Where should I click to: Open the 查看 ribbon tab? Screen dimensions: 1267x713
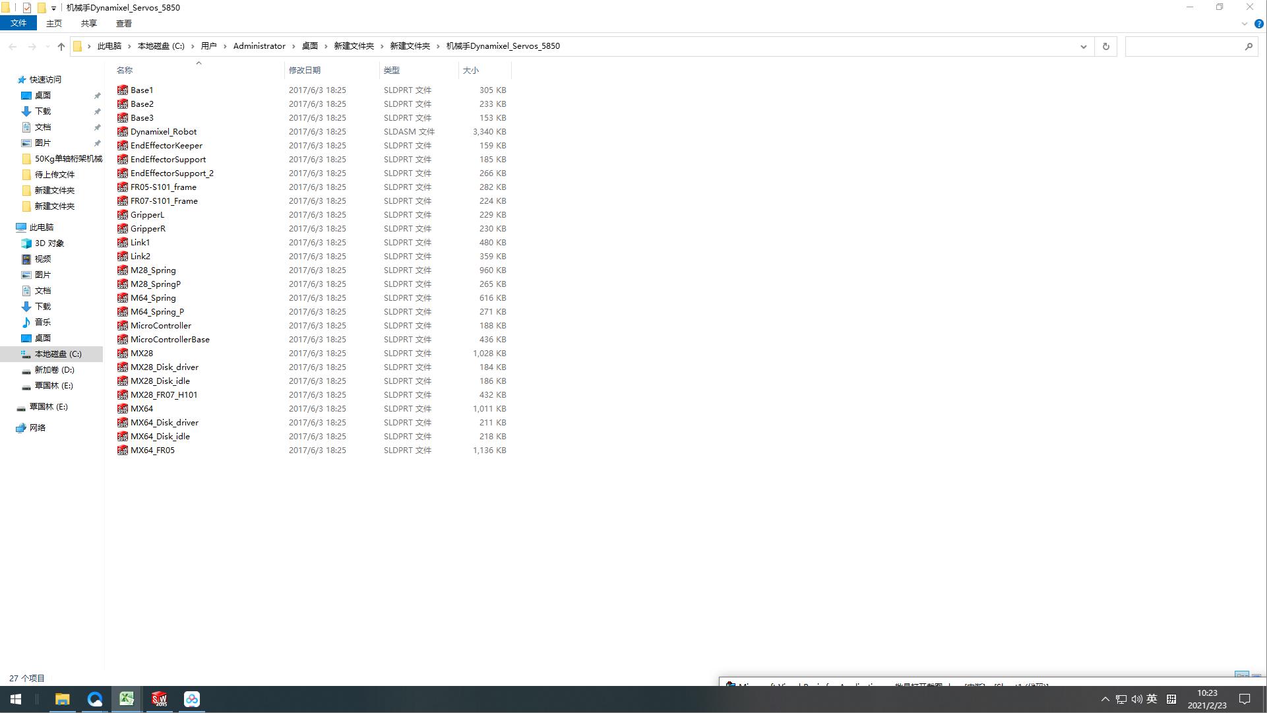tap(123, 24)
